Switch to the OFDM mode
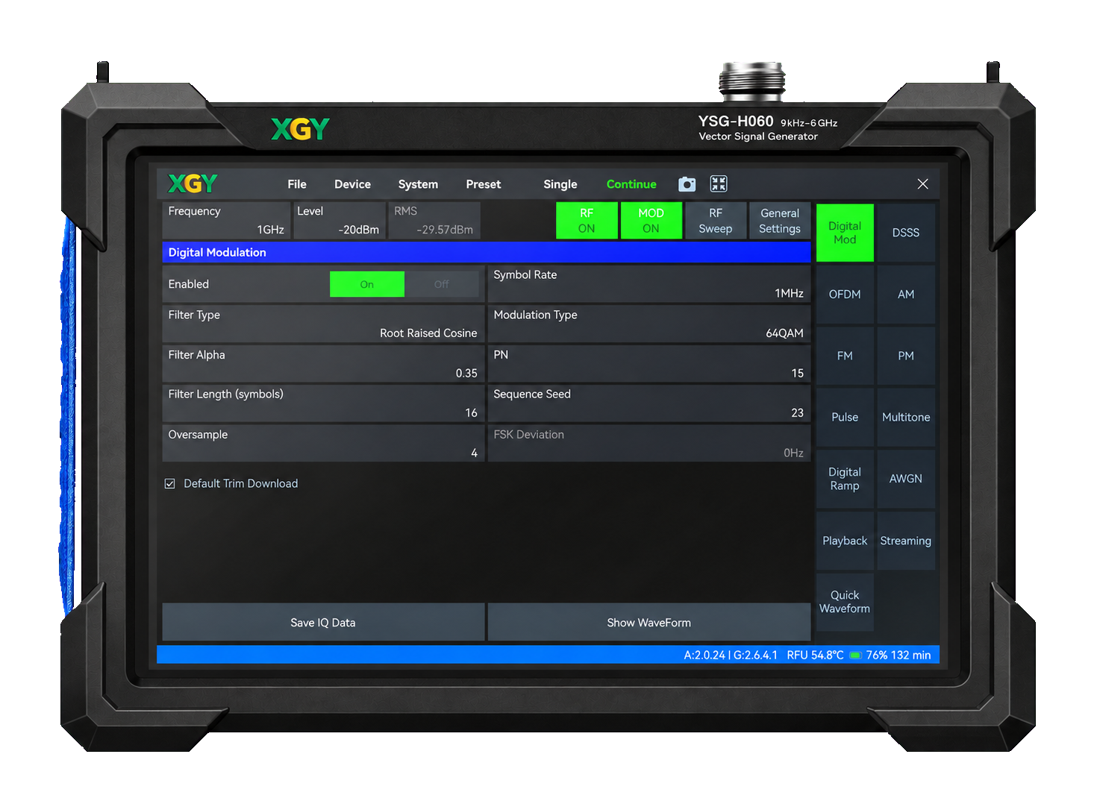1097x798 pixels. click(x=845, y=295)
